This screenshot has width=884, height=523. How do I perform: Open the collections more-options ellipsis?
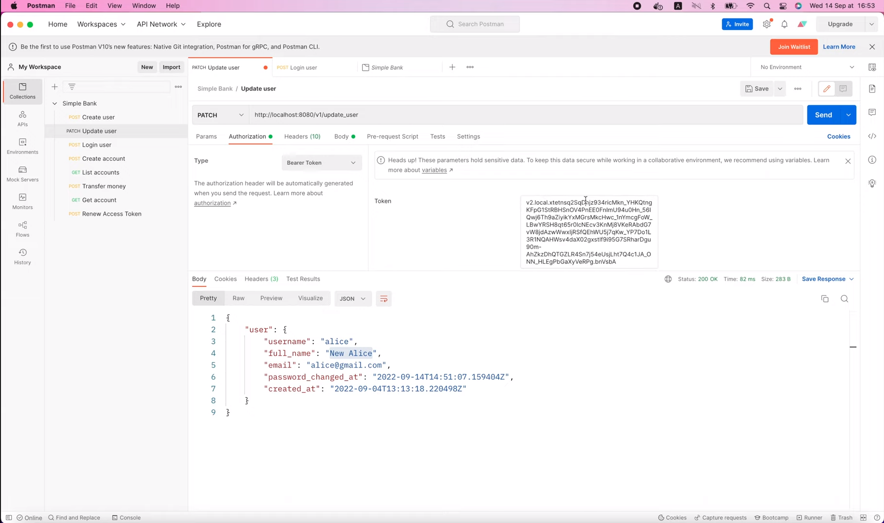click(x=178, y=87)
